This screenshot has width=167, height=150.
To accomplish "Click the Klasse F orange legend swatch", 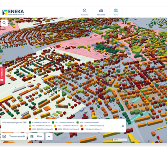I will pos(30,129).
